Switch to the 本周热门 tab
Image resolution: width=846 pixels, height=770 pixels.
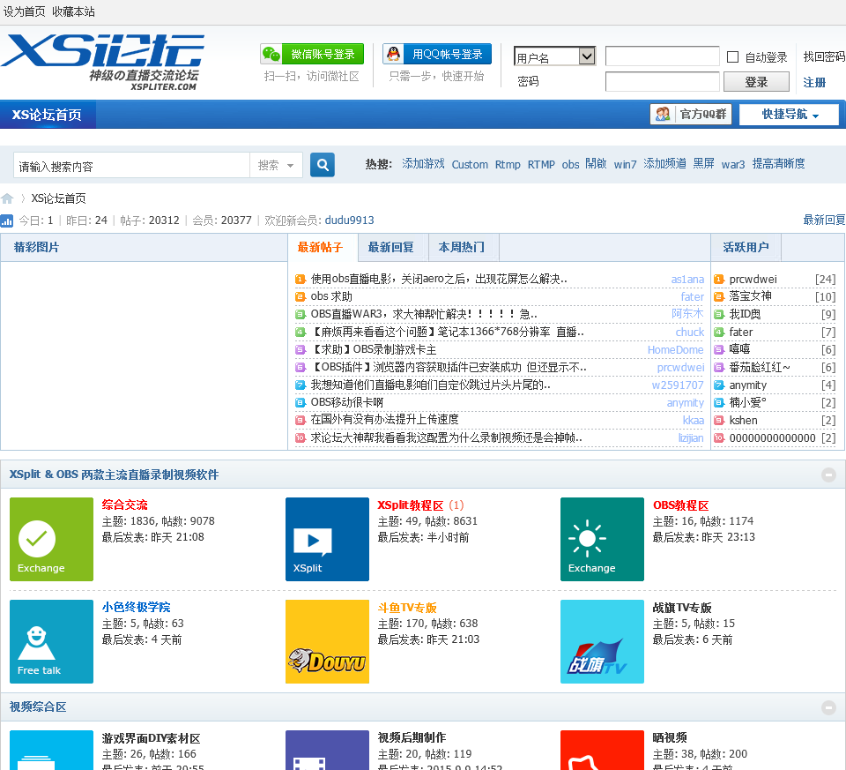(x=463, y=247)
